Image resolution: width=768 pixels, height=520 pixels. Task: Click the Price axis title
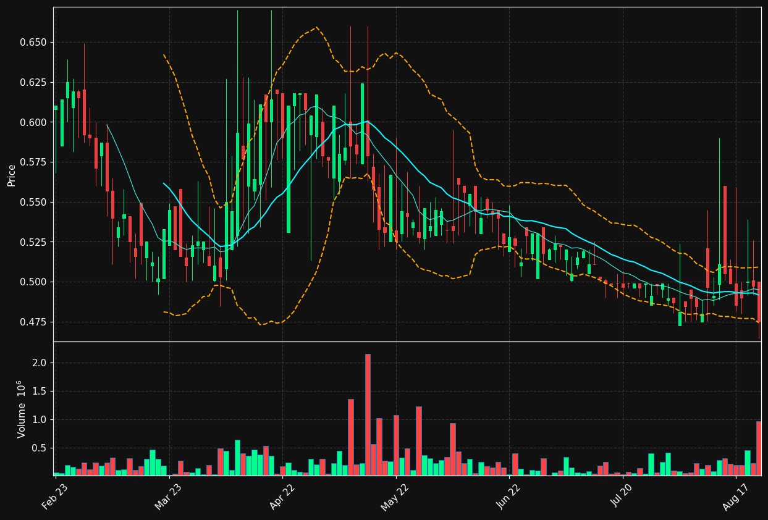click(x=12, y=175)
